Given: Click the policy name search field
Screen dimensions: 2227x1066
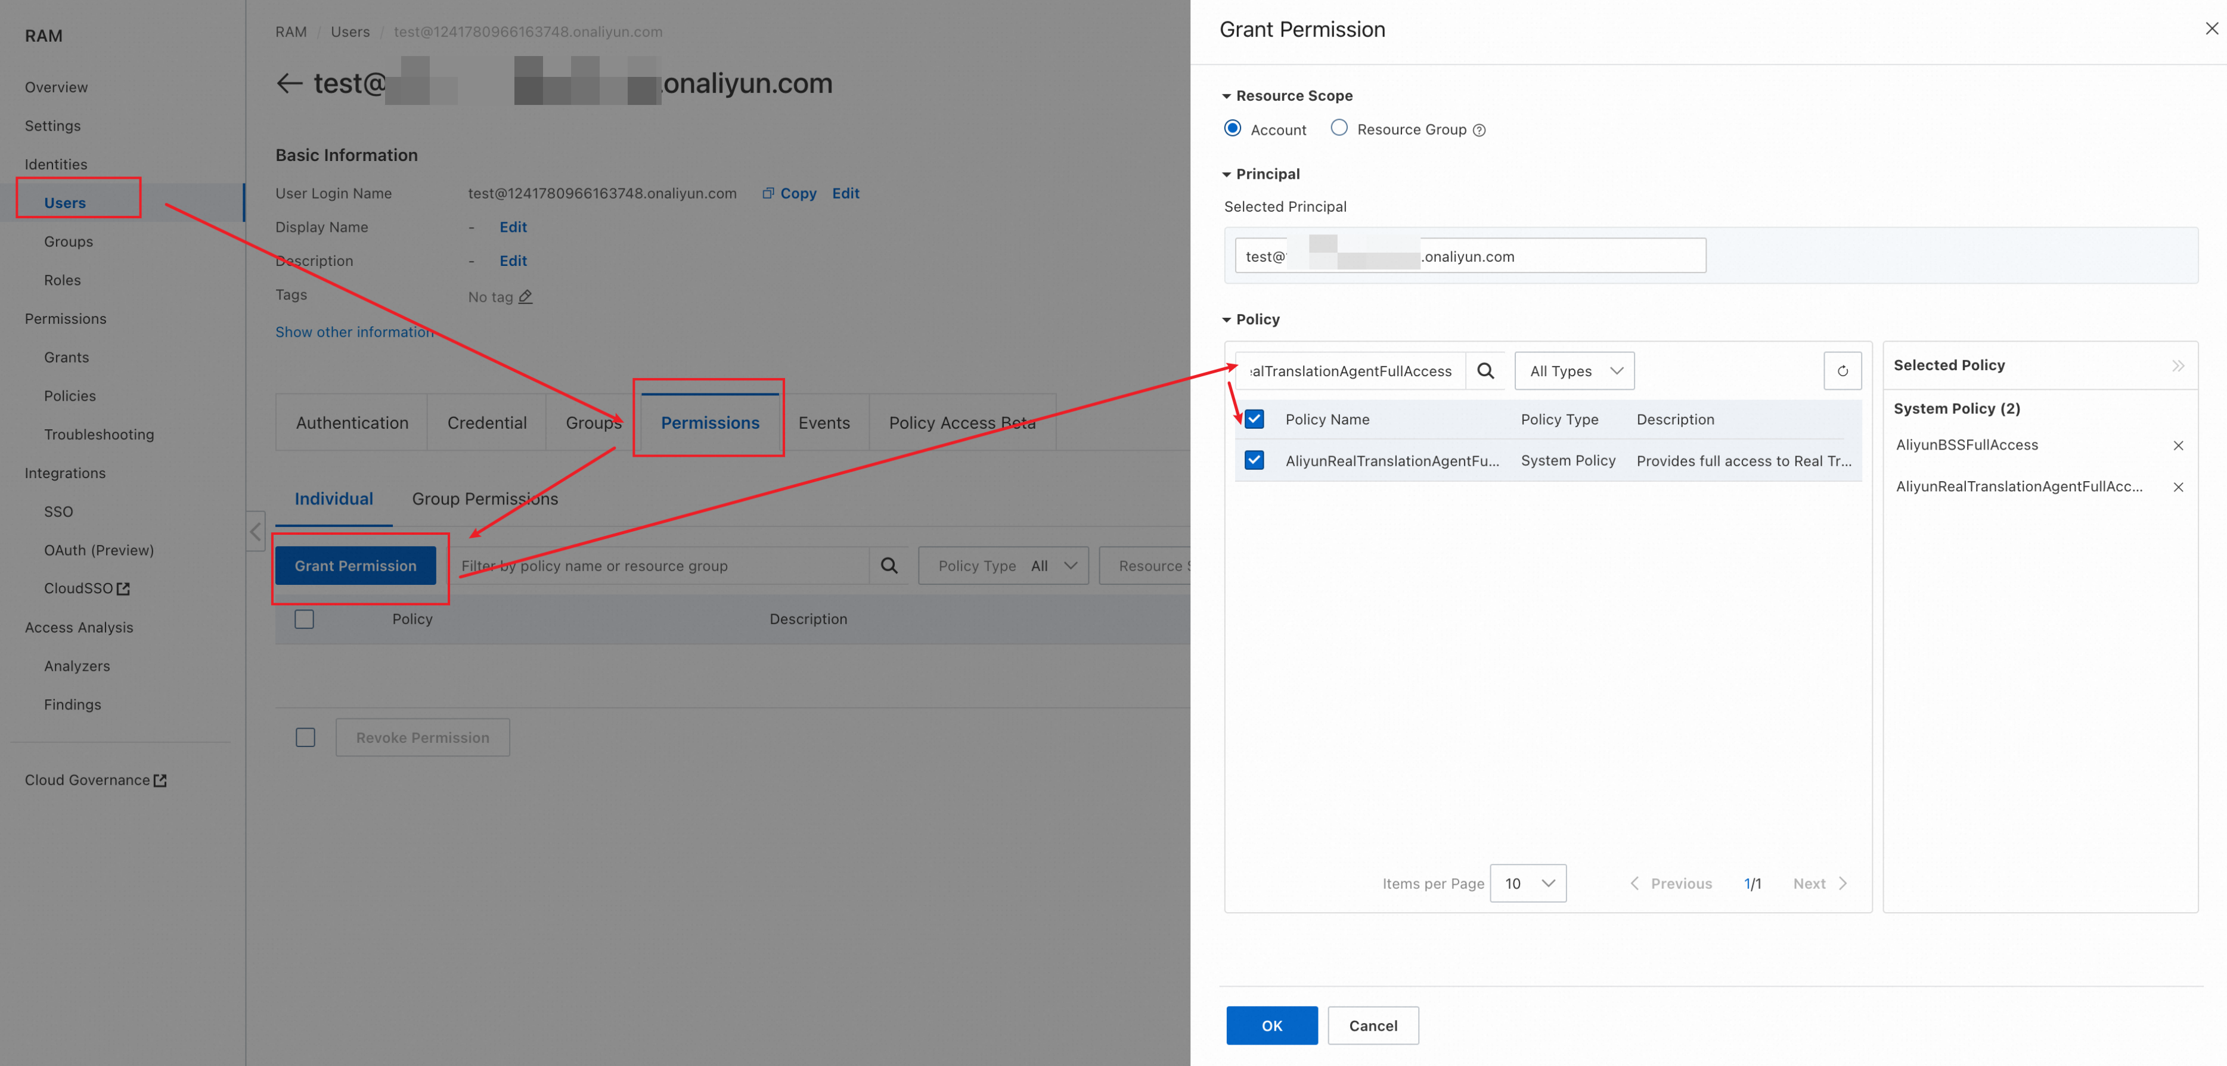Looking at the screenshot, I should (1350, 371).
